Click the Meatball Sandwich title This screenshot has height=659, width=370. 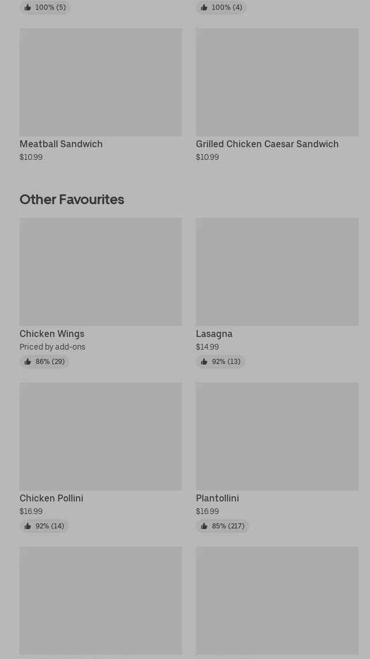click(61, 144)
